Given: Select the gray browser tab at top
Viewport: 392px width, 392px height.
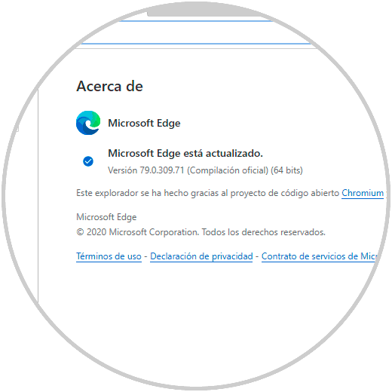Looking at the screenshot, I should 204,11.
